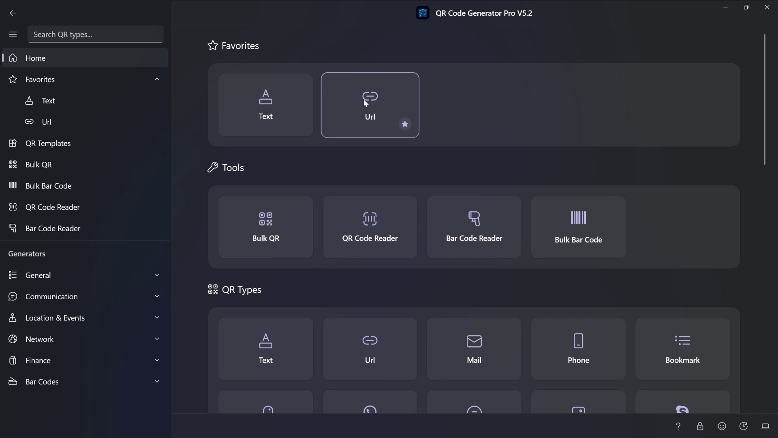This screenshot has width=778, height=438.
Task: Click the lock icon in bottom bar
Action: (700, 426)
